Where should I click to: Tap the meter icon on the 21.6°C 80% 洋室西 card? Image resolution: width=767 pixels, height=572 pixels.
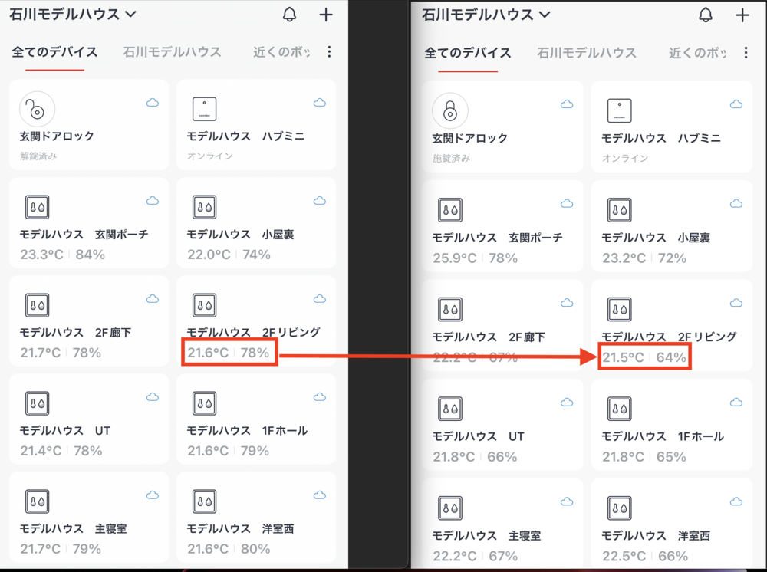(x=205, y=501)
